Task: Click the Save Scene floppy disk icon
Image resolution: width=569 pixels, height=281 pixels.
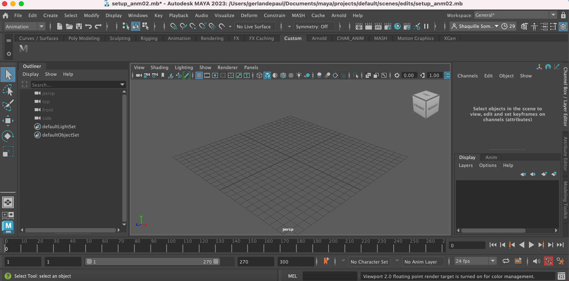Action: 78,27
